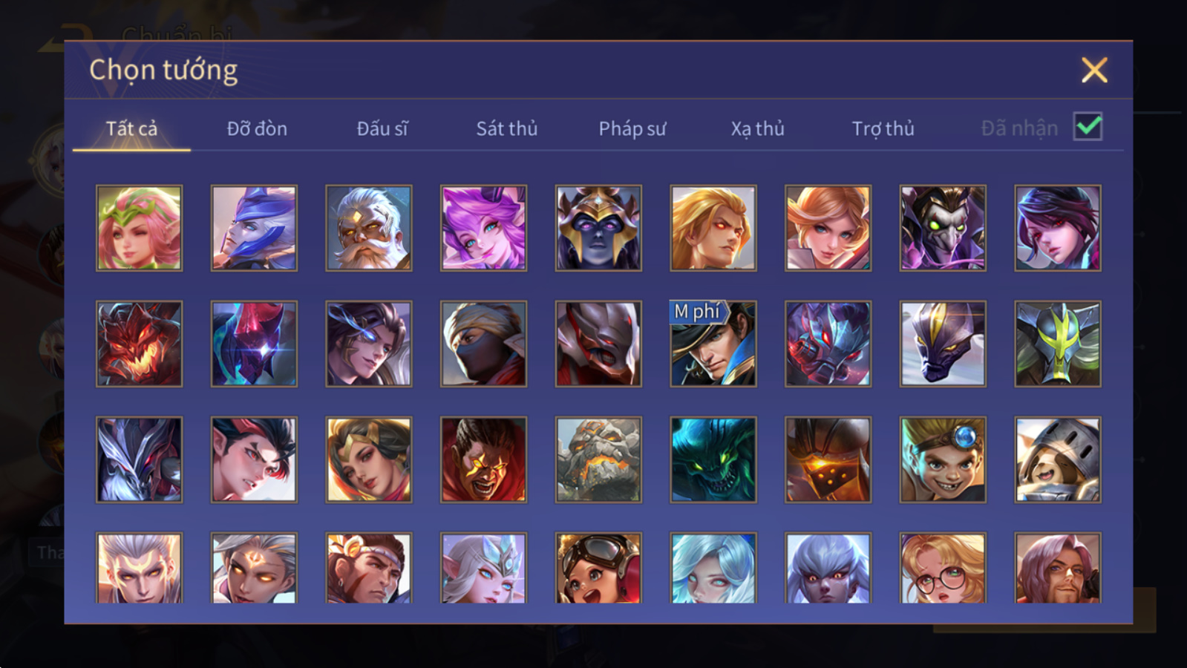This screenshot has width=1187, height=668.
Task: Select the green glowing sea monster hero
Action: 713,459
